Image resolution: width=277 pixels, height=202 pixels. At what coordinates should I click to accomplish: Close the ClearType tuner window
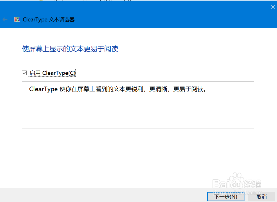(x=273, y=7)
